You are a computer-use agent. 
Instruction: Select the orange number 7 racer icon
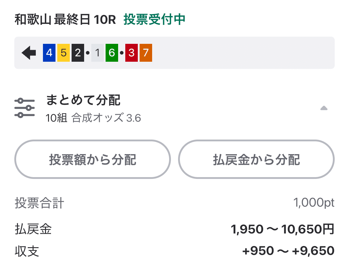(x=146, y=52)
